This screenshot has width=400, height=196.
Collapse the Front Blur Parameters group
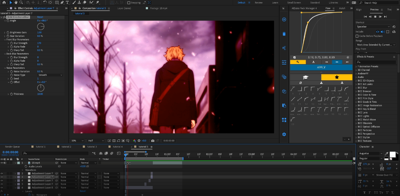[5, 40]
